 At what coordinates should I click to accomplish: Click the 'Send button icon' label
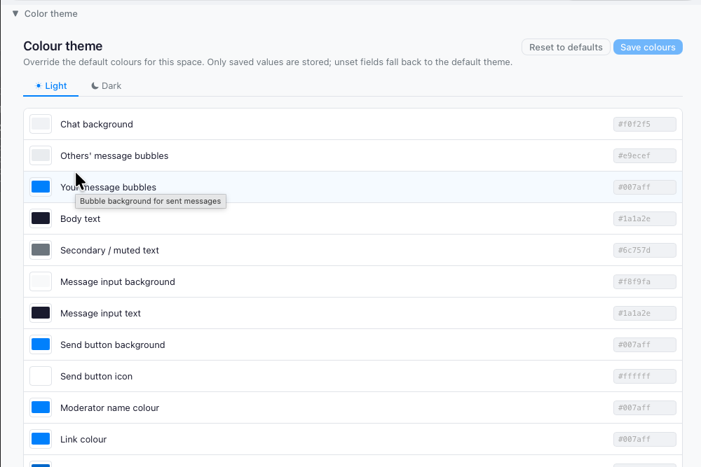pyautogui.click(x=97, y=377)
